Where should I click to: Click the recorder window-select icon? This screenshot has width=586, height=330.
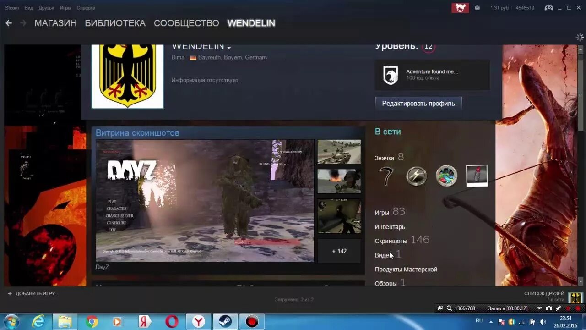(x=440, y=308)
